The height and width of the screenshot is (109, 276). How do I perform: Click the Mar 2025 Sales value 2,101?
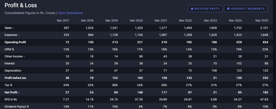pos(263,28)
